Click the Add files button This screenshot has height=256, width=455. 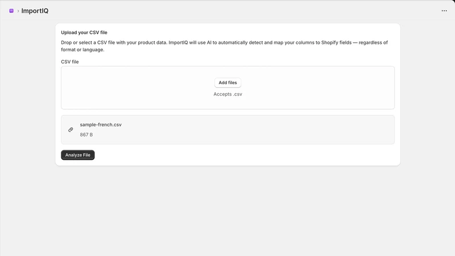(x=227, y=82)
